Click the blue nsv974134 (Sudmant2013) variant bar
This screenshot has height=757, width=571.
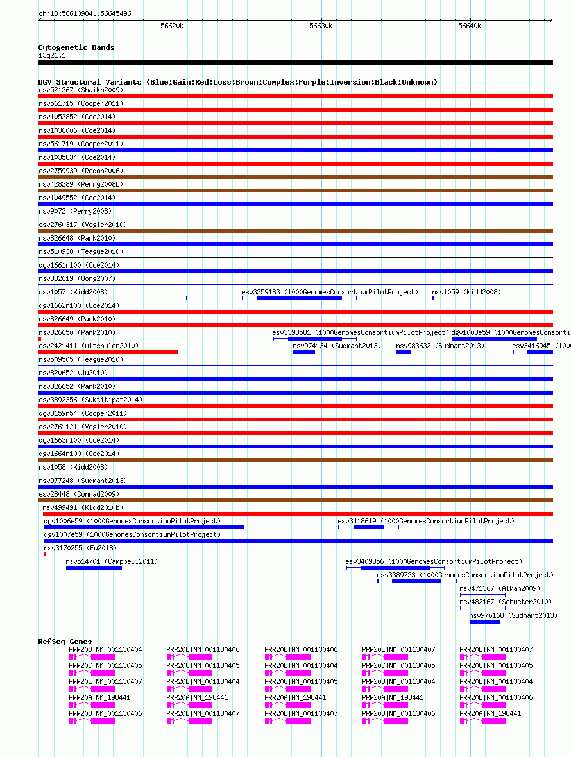(303, 352)
